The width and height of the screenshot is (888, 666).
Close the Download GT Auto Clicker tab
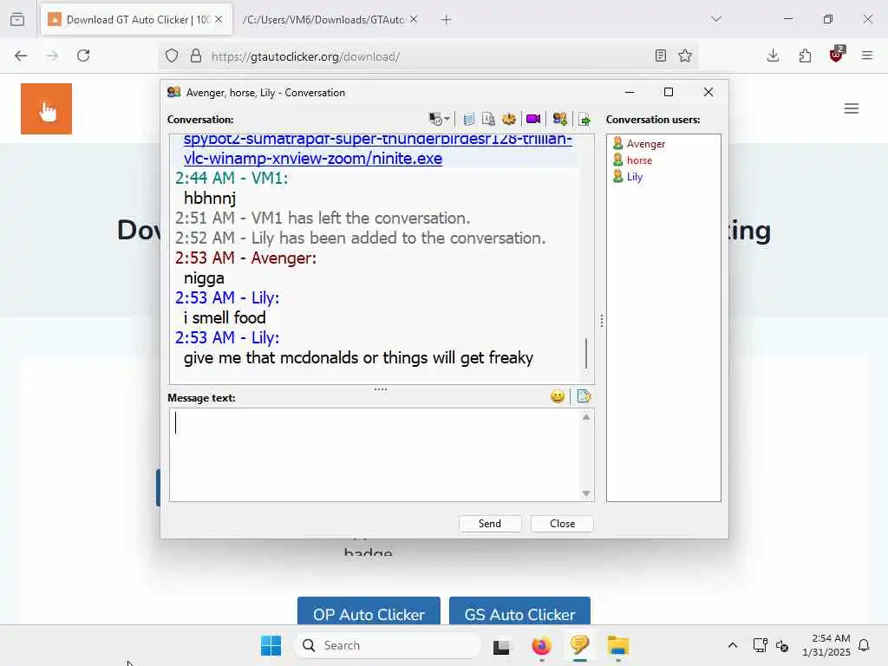point(219,19)
